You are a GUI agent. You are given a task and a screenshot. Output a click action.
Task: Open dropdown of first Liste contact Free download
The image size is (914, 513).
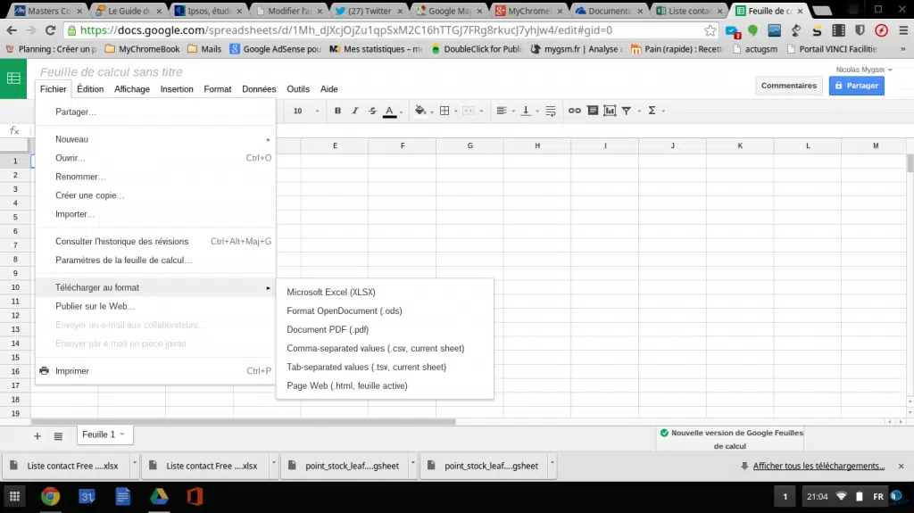point(134,463)
